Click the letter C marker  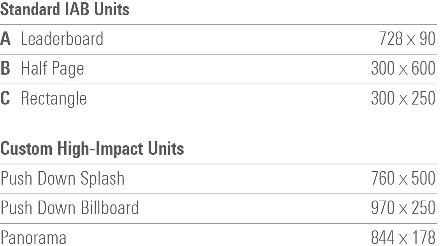point(5,98)
